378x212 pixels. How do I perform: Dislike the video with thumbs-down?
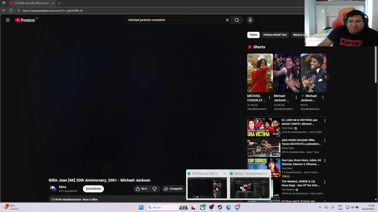pos(154,189)
